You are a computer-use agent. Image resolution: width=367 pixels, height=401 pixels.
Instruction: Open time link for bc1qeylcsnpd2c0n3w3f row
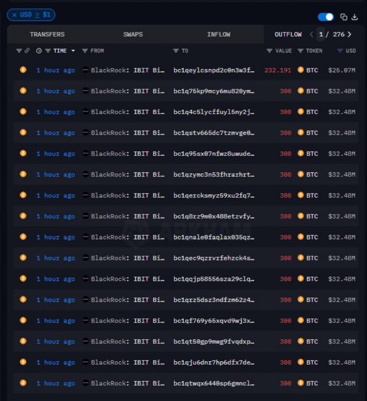56,70
